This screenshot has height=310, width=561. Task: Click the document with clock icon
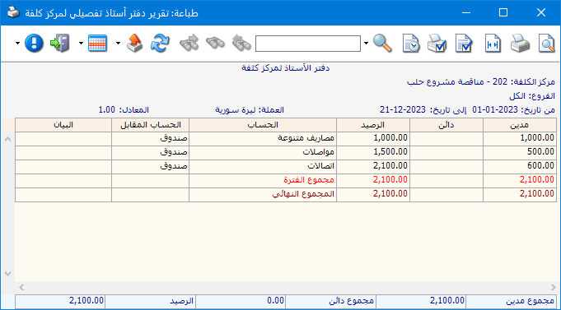[x=411, y=44]
